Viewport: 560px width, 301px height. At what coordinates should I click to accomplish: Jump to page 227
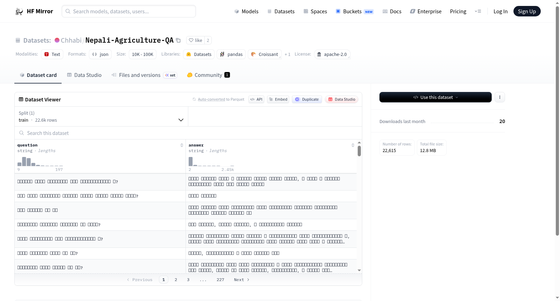[x=220, y=280]
